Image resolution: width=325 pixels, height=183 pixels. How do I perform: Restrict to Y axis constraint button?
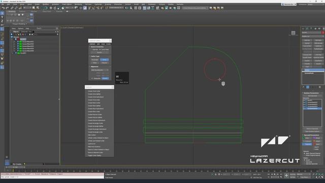tap(2, 17)
